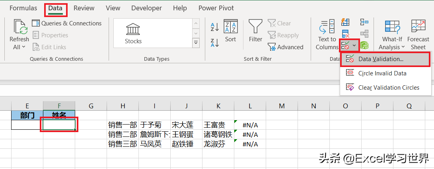Select column H header
This screenshot has width=434, height=169.
123,106
